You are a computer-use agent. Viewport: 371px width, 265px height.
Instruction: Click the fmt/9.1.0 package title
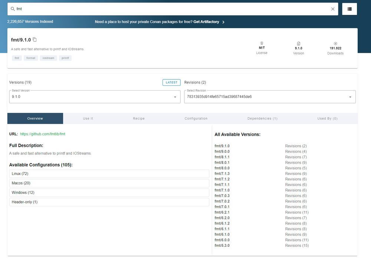pos(21,40)
